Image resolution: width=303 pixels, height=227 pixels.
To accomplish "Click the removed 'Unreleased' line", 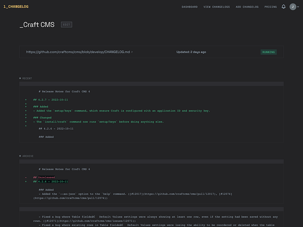I will click(44, 177).
